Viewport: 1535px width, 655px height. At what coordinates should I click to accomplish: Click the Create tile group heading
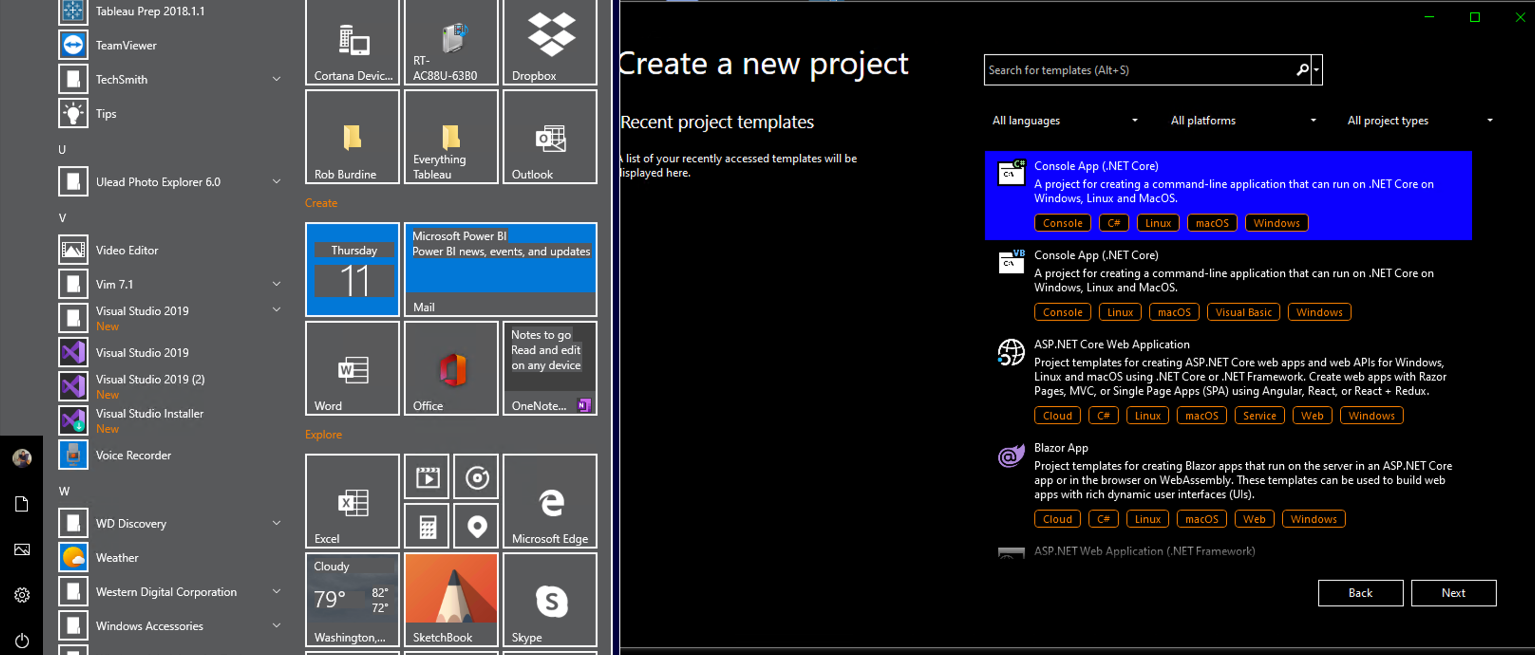pos(321,203)
